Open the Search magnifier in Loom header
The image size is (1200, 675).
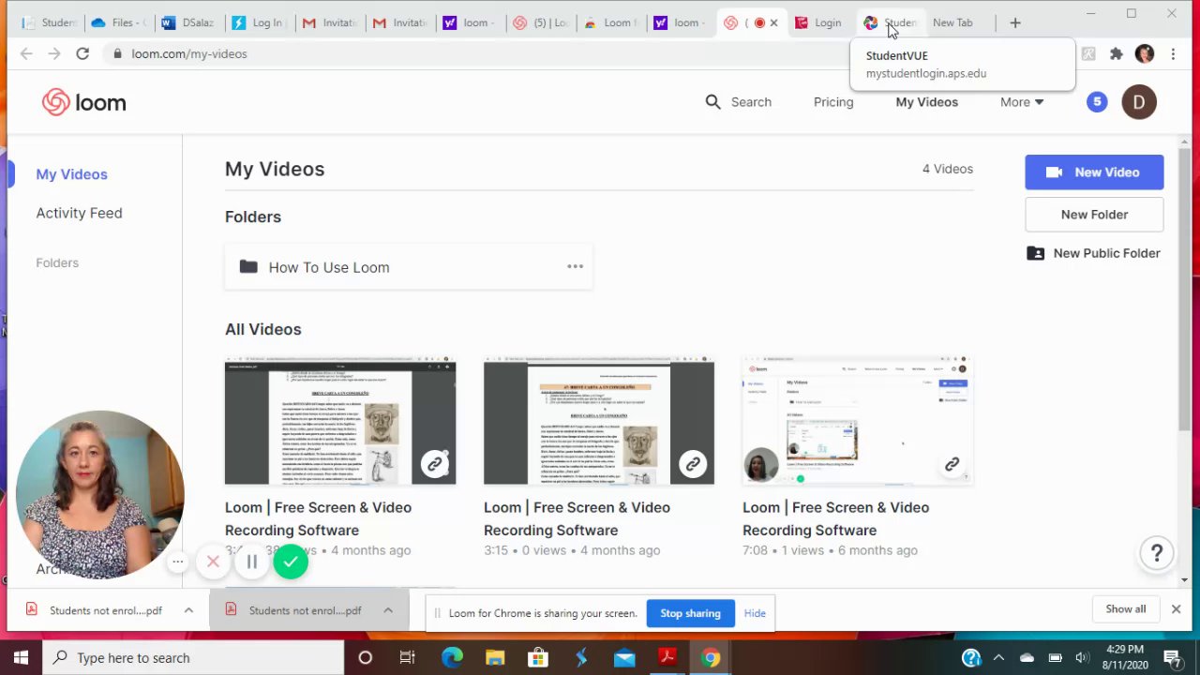[713, 101]
